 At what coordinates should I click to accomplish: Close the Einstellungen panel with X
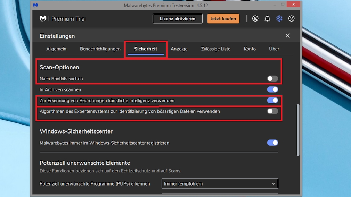pos(288,36)
